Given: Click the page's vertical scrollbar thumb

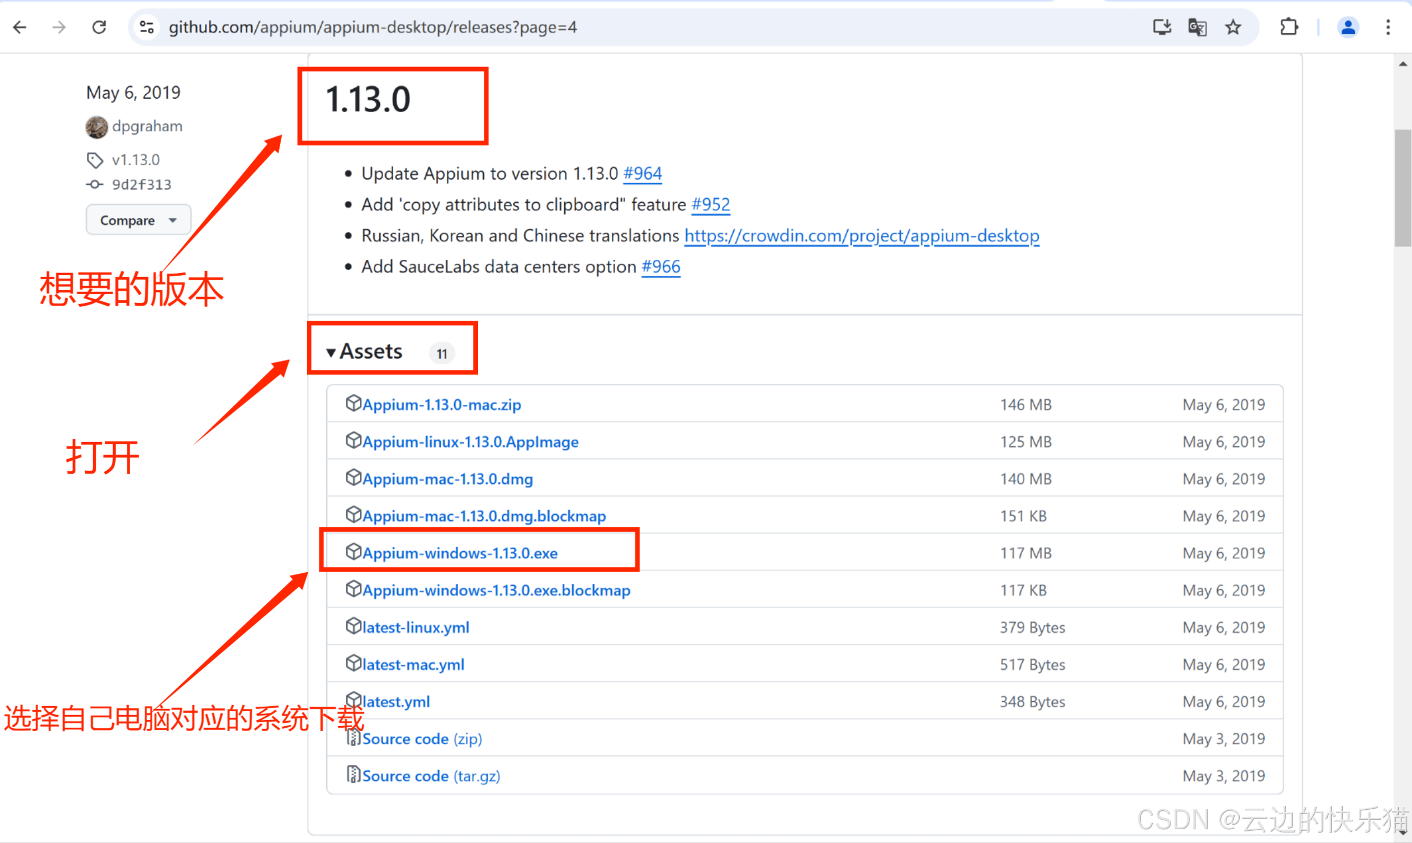Looking at the screenshot, I should [x=1403, y=189].
